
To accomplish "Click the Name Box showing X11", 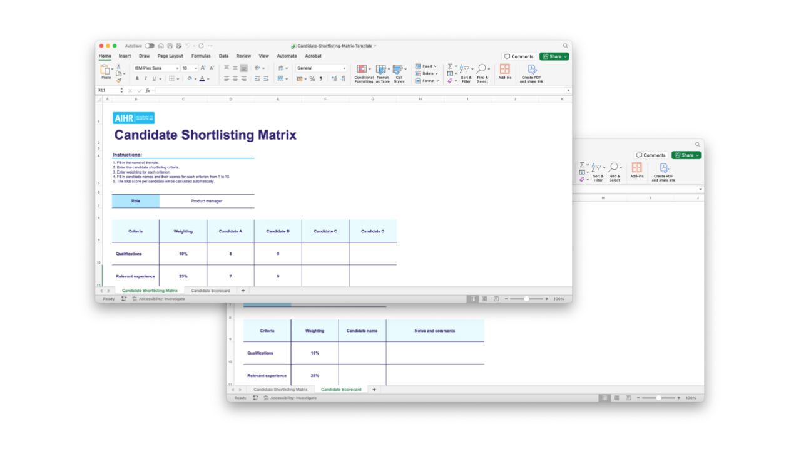I will point(107,91).
